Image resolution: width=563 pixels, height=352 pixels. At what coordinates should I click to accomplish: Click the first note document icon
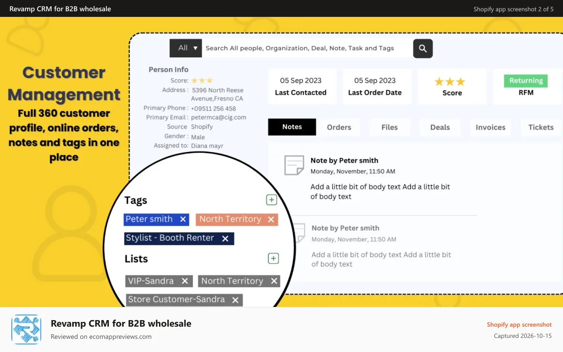click(x=294, y=165)
